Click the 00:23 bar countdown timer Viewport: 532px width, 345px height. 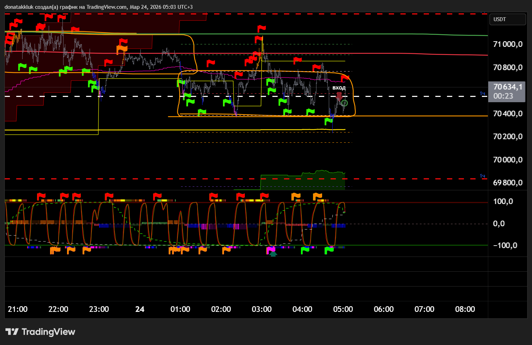[503, 96]
